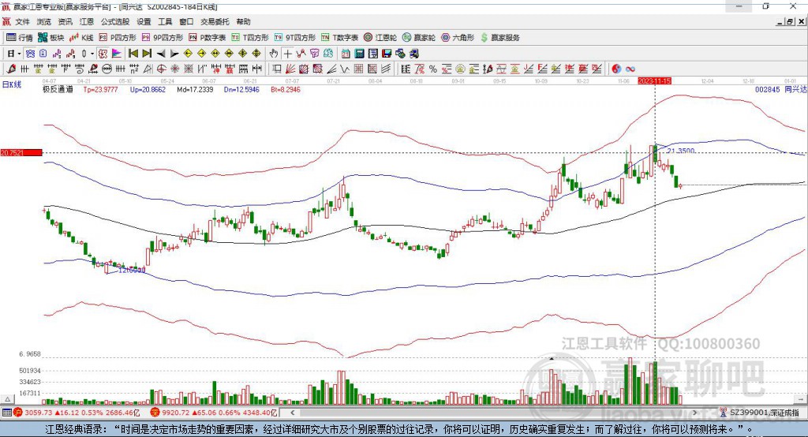Expand the candlestick style dropdown arrow

92,54
